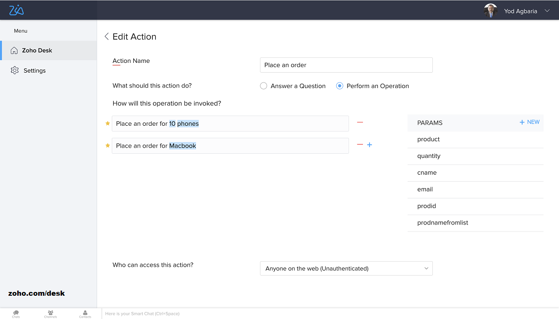
Task: Expand the user account dropdown arrow
Action: point(547,11)
